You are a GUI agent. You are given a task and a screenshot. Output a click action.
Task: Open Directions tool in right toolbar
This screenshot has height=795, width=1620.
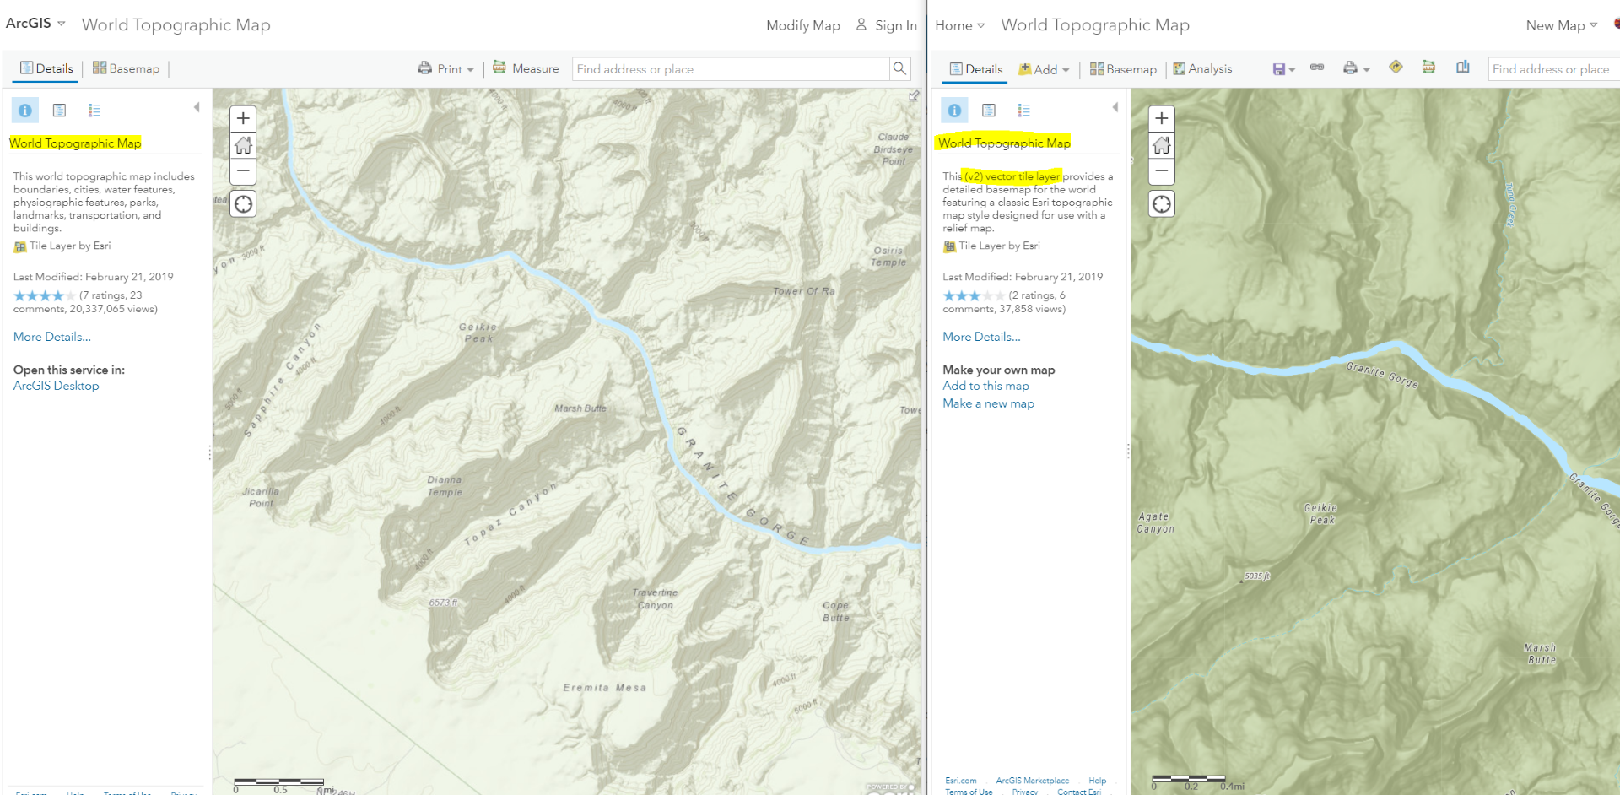point(1396,67)
